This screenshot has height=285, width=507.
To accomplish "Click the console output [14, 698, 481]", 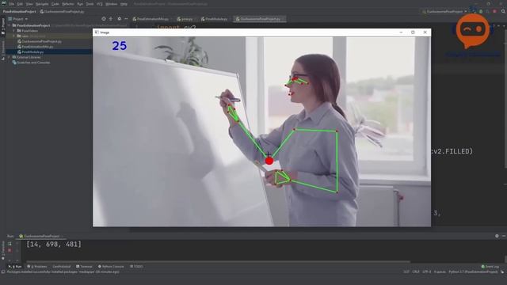I will (54, 245).
